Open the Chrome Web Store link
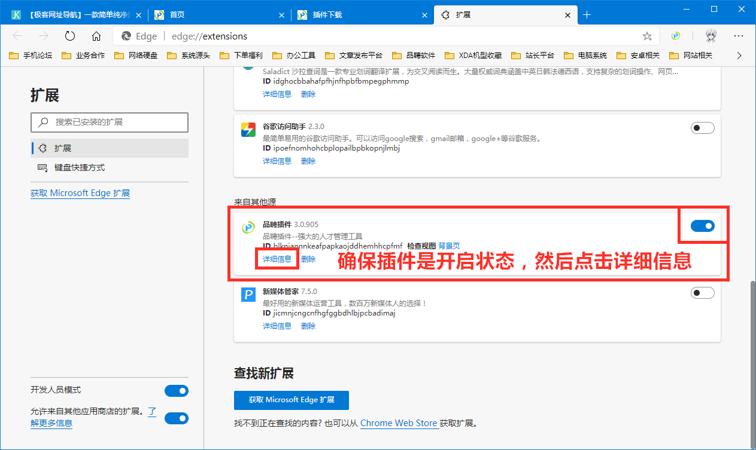 pyautogui.click(x=399, y=423)
